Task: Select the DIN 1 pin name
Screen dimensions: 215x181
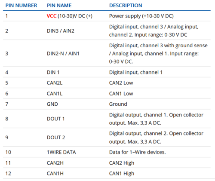Action: tap(53, 72)
